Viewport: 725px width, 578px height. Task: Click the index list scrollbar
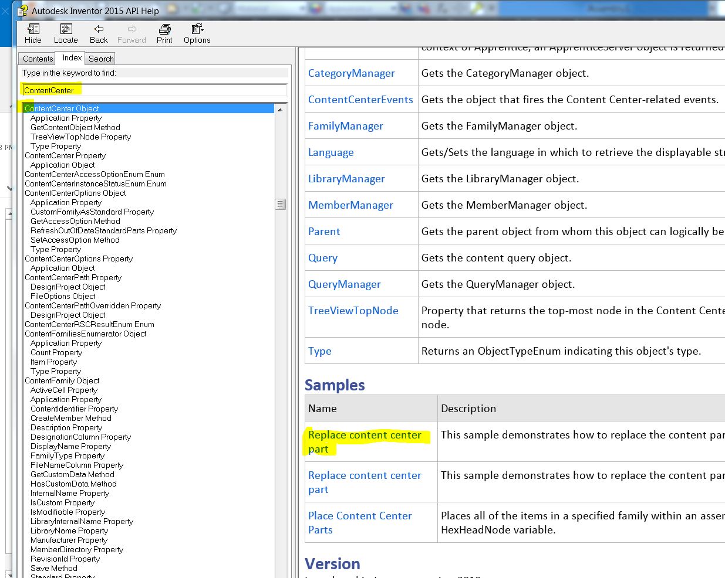(280, 205)
